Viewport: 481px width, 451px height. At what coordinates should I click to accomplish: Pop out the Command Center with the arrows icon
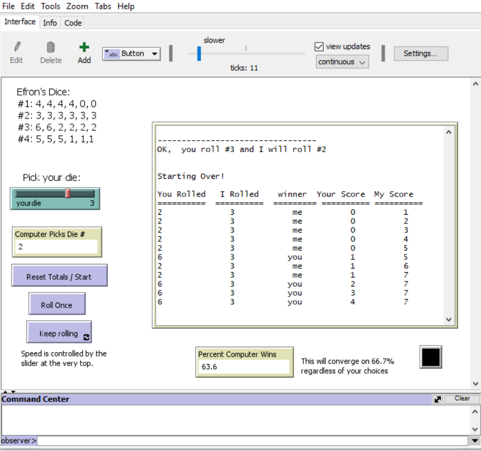click(x=437, y=399)
